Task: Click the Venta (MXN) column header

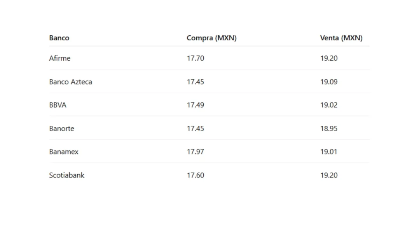Action: (x=341, y=38)
